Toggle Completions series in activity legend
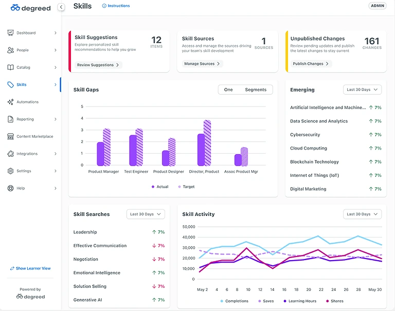This screenshot has height=311, width=395. tap(235, 301)
